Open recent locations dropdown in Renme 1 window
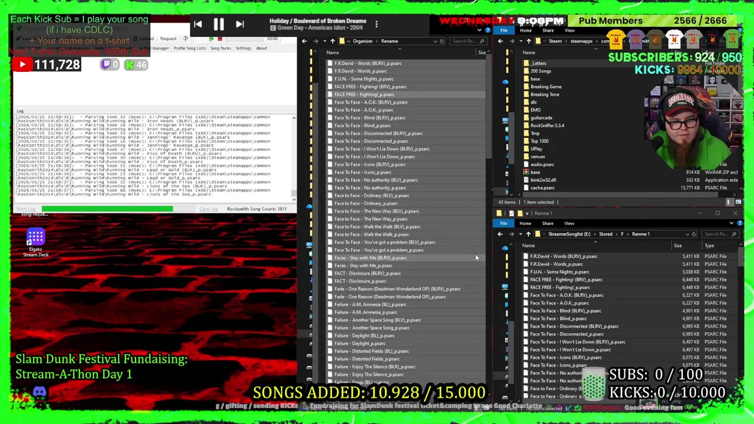The width and height of the screenshot is (754, 424). tap(520, 234)
